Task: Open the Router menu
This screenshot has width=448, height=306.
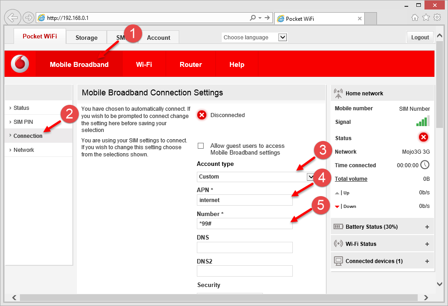Action: tap(191, 64)
